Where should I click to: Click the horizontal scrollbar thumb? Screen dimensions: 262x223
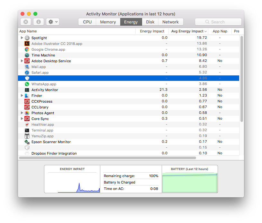coord(107,158)
